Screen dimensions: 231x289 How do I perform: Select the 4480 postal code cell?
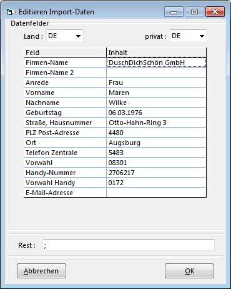[156, 133]
